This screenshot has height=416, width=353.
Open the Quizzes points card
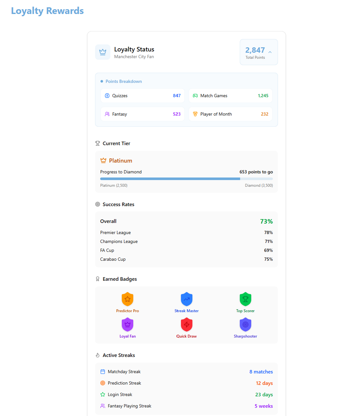click(142, 96)
